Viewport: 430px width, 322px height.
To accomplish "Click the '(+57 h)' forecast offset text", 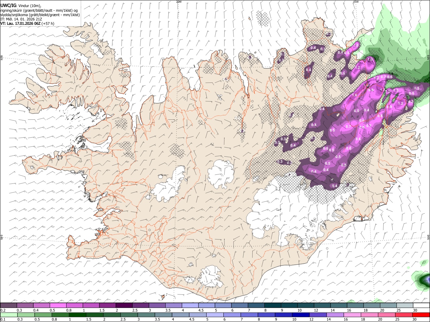I will point(48,23).
